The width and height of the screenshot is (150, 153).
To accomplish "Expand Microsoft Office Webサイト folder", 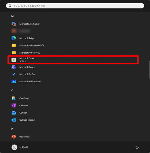I will pyautogui.click(x=28, y=46).
